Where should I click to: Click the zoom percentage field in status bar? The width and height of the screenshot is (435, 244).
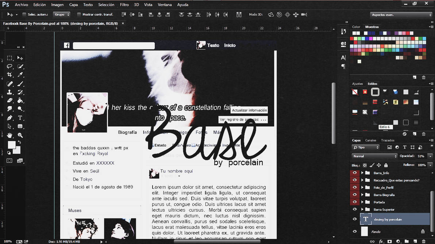click(7, 241)
